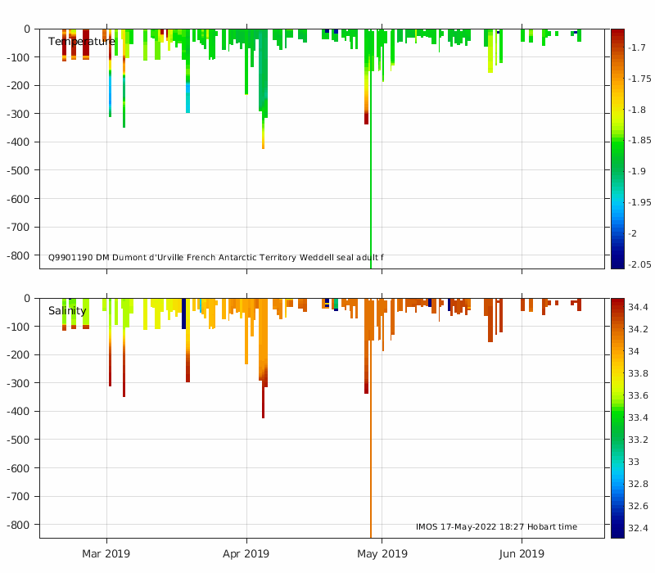Click the 33.8 salinity colorbar label

(x=639, y=373)
